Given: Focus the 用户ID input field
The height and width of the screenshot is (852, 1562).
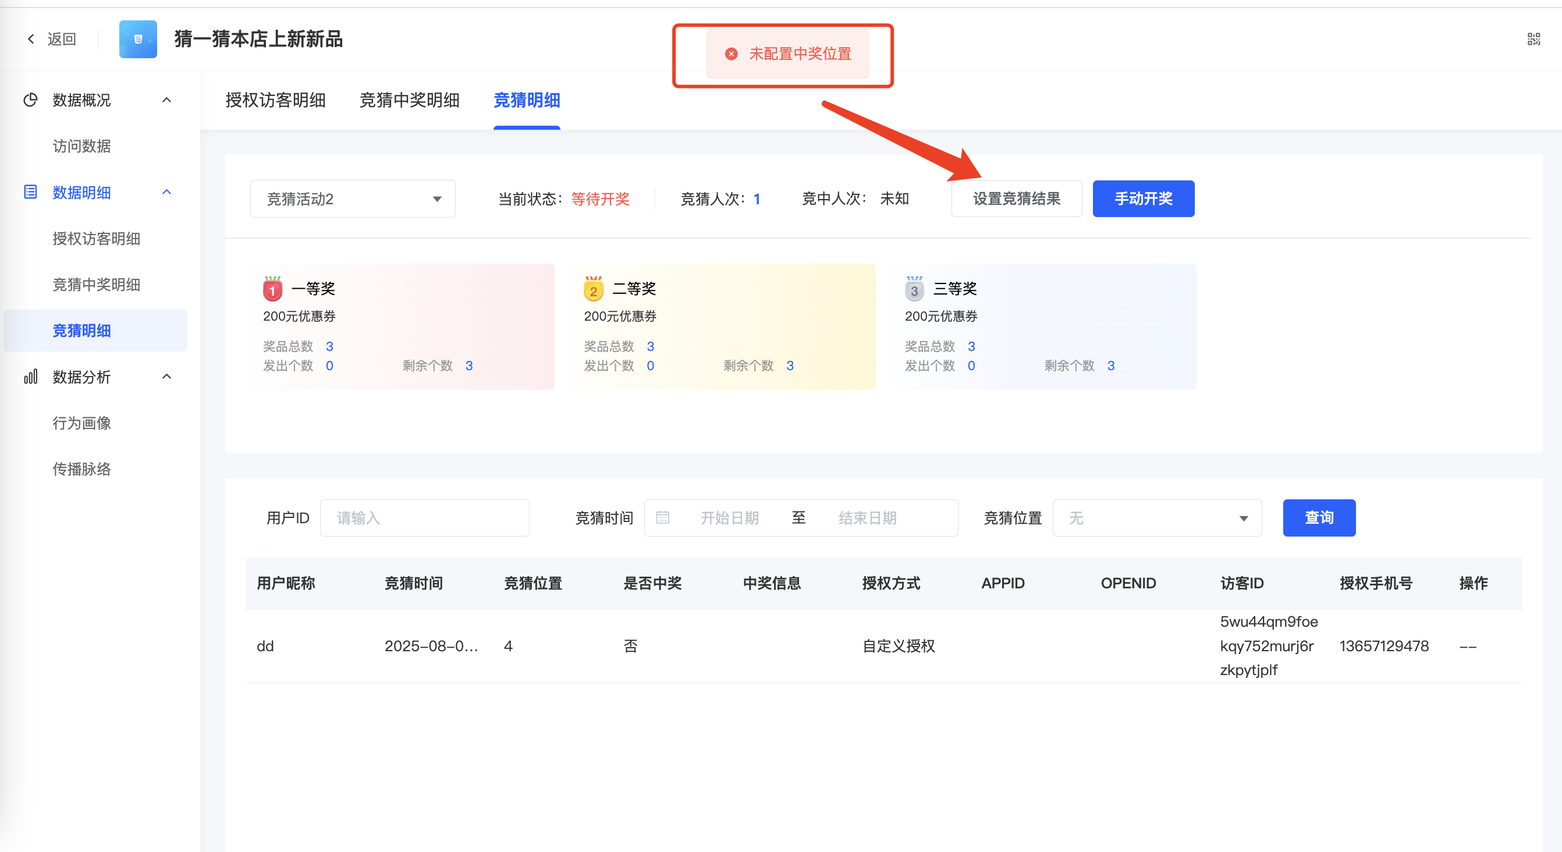Looking at the screenshot, I should pos(424,518).
